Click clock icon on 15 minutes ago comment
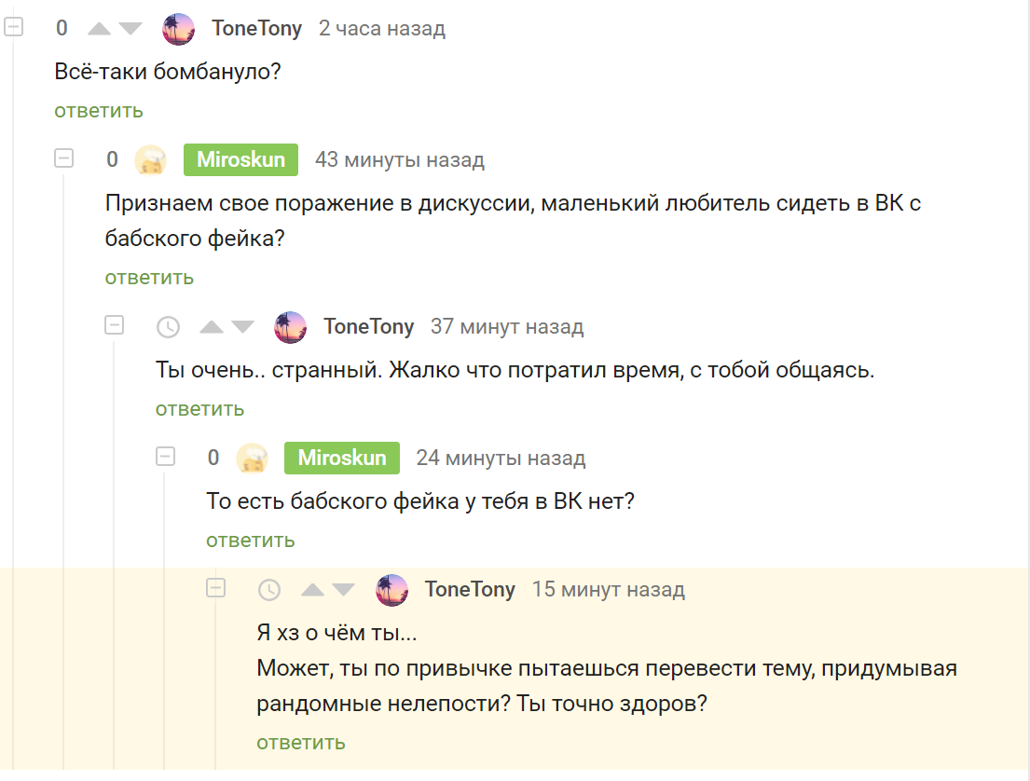This screenshot has height=781, width=1030. (x=268, y=590)
